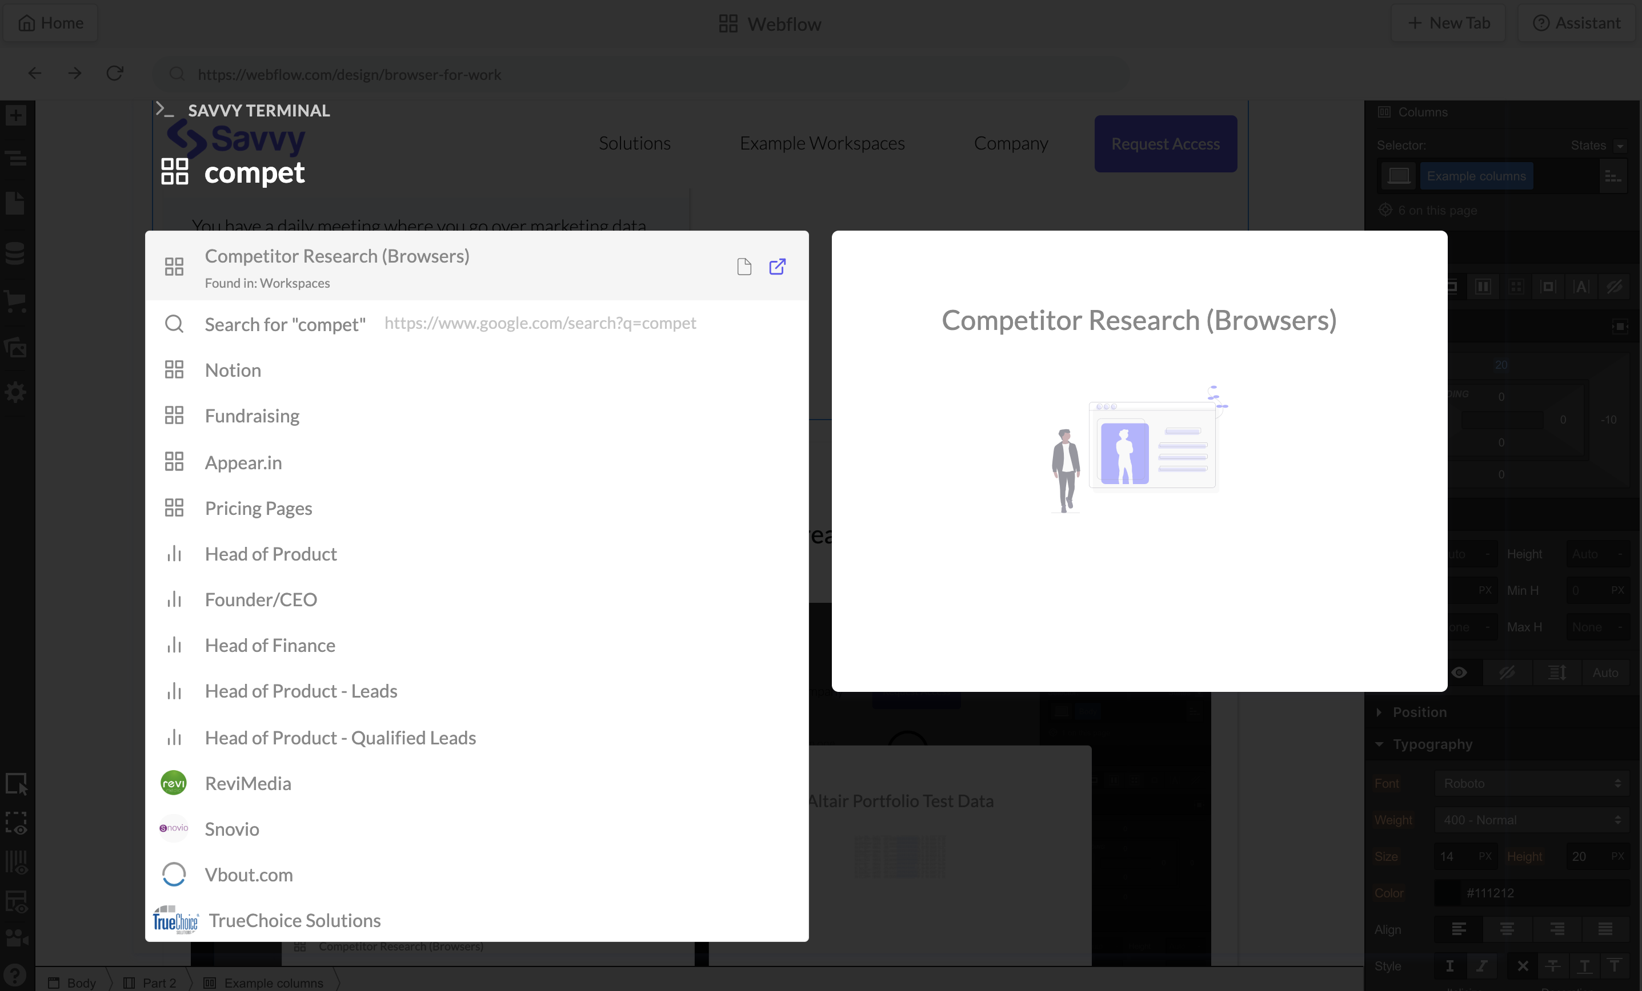1642x991 pixels.
Task: Click the Snovio logo icon
Action: [x=174, y=828]
